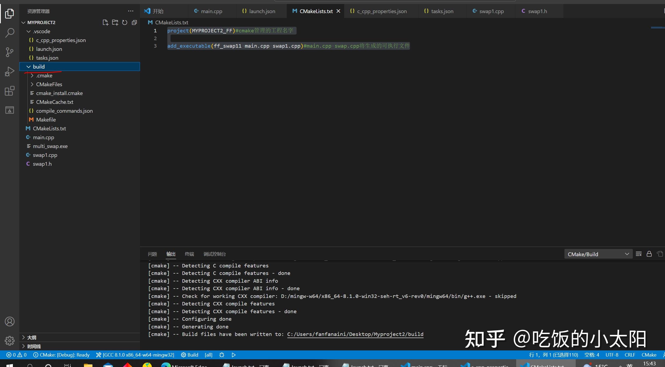The width and height of the screenshot is (665, 367).
Task: Create a new folder in Explorer
Action: (115, 22)
